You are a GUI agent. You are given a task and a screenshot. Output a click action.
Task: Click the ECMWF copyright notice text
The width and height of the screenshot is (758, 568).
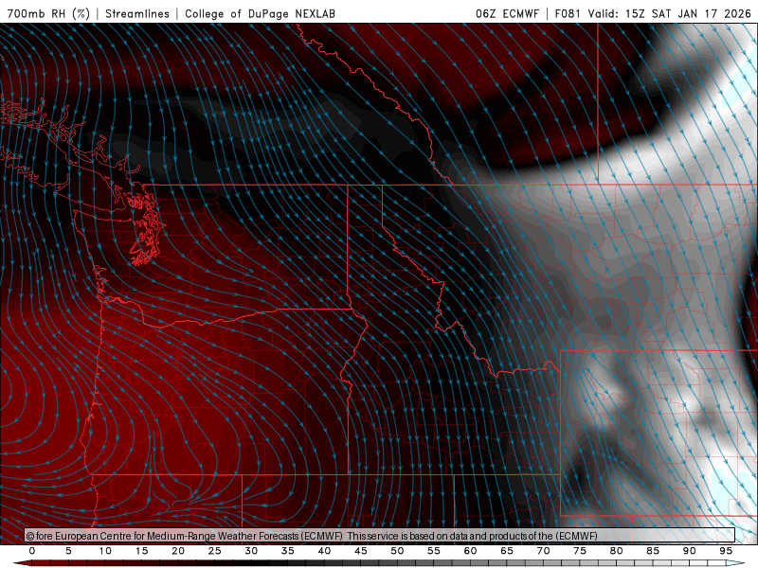click(x=312, y=536)
